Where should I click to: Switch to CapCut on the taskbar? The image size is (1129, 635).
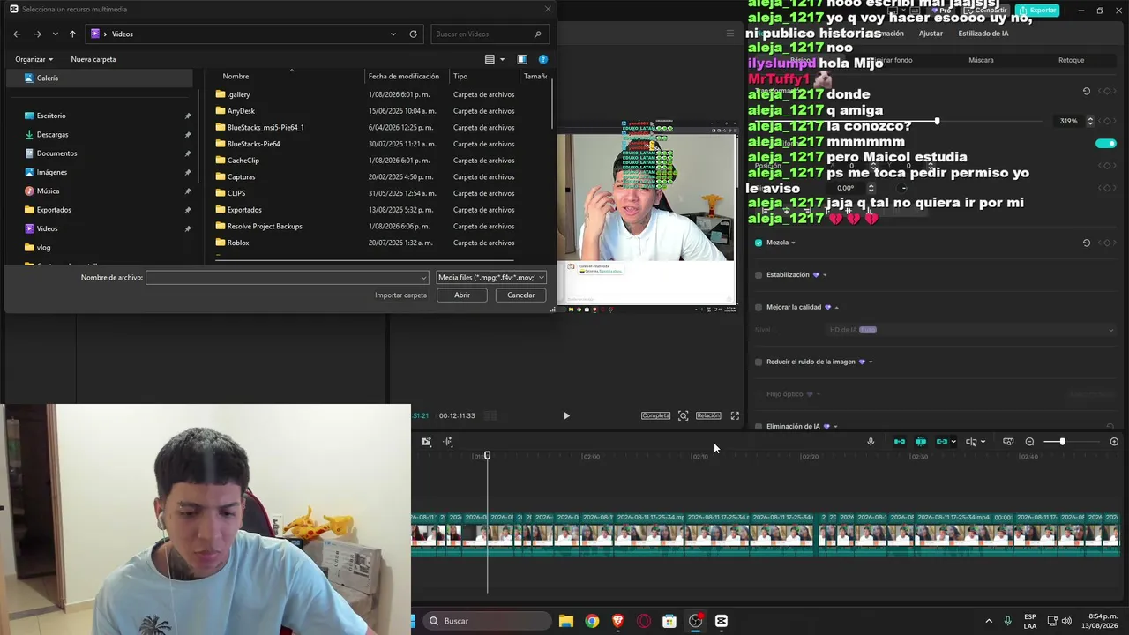(722, 621)
